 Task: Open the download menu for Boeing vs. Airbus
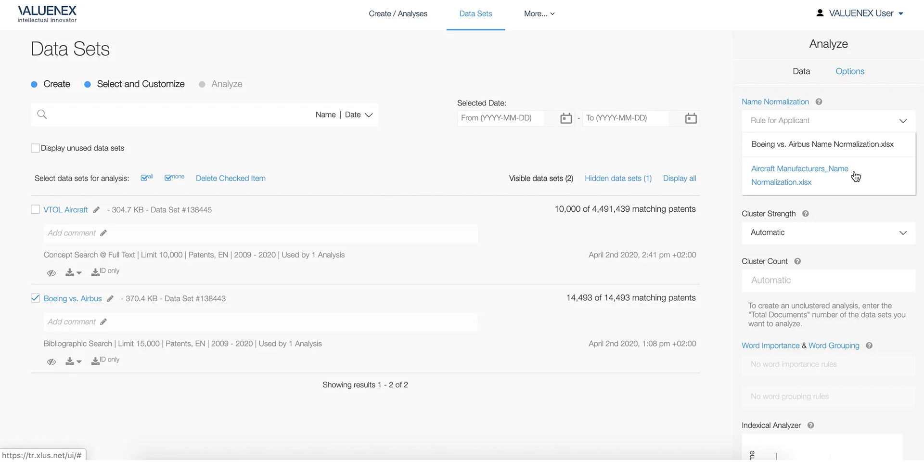(73, 362)
